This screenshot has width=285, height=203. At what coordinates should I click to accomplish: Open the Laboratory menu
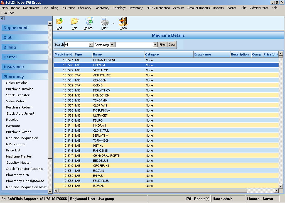coord(102,8)
